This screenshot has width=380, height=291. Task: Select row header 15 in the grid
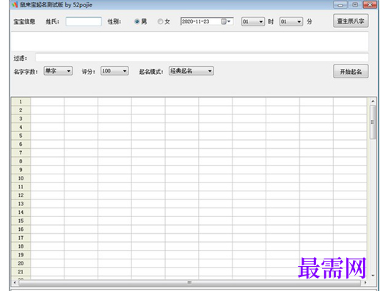(x=21, y=221)
